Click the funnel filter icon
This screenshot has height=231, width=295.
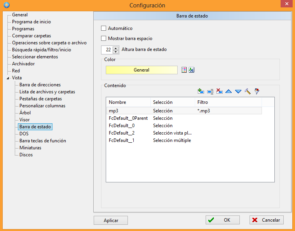[257, 91]
